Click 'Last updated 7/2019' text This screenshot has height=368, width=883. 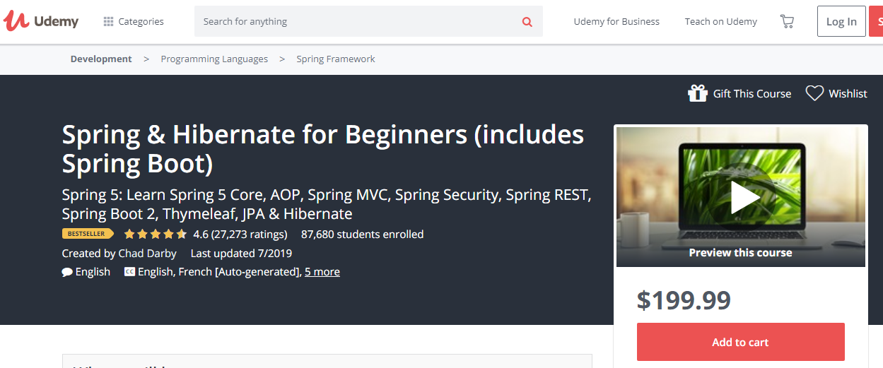tap(241, 253)
